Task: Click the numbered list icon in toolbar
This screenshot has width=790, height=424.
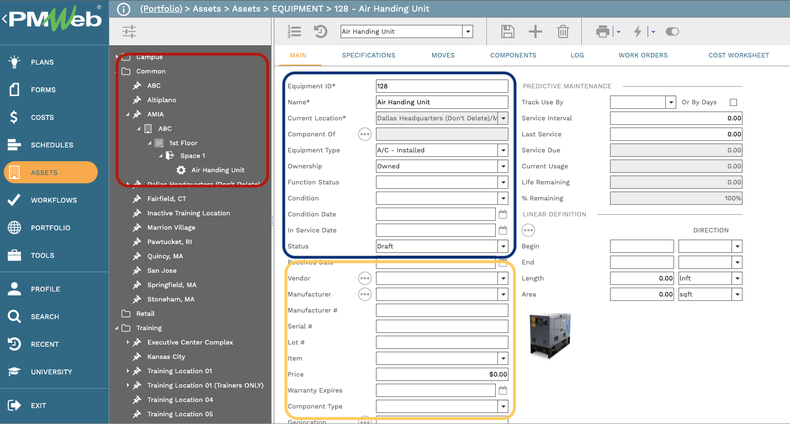Action: pyautogui.click(x=295, y=31)
